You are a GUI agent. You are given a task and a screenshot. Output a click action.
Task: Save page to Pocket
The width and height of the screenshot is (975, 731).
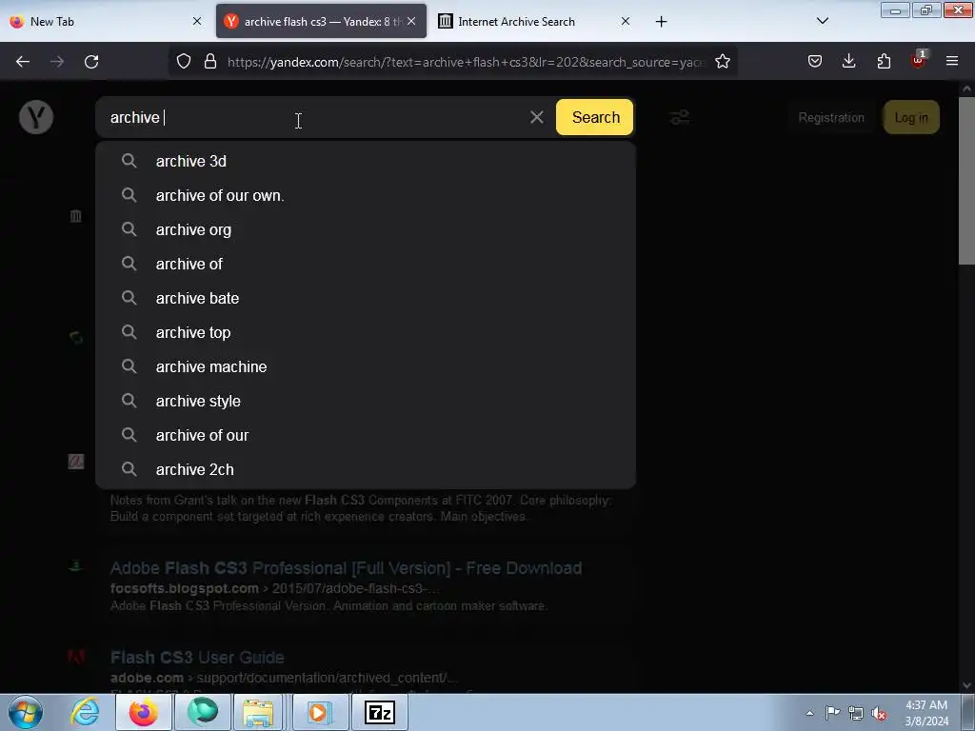[x=815, y=62]
